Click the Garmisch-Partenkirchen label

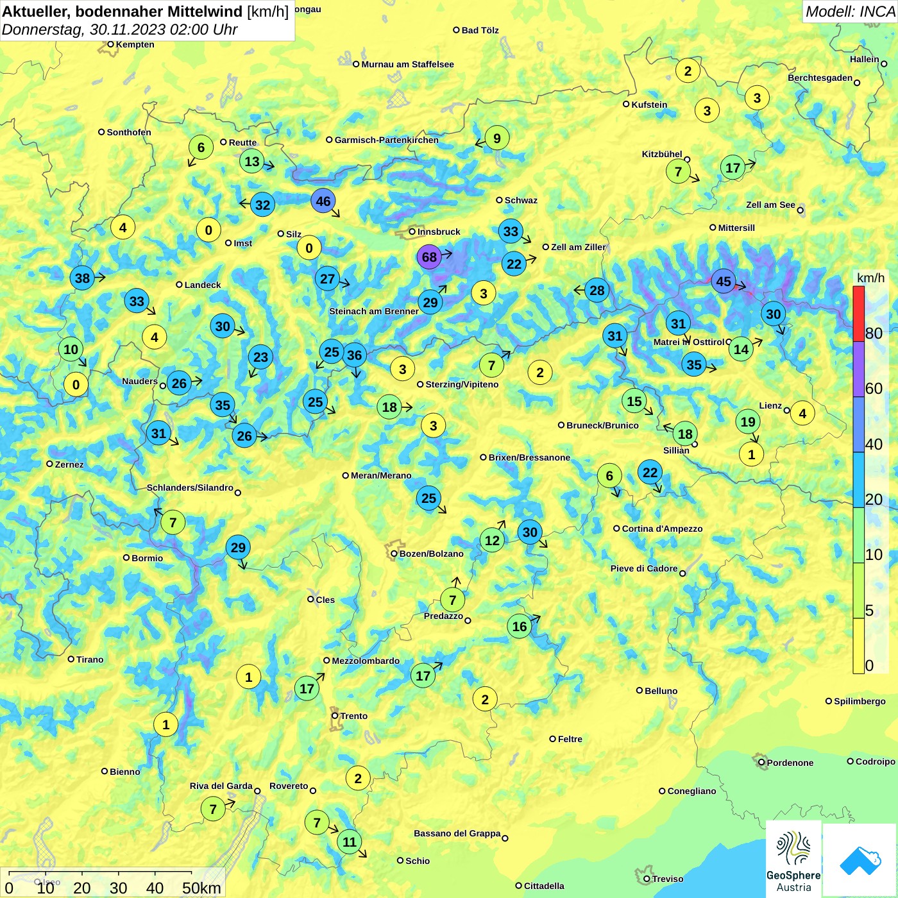point(387,140)
